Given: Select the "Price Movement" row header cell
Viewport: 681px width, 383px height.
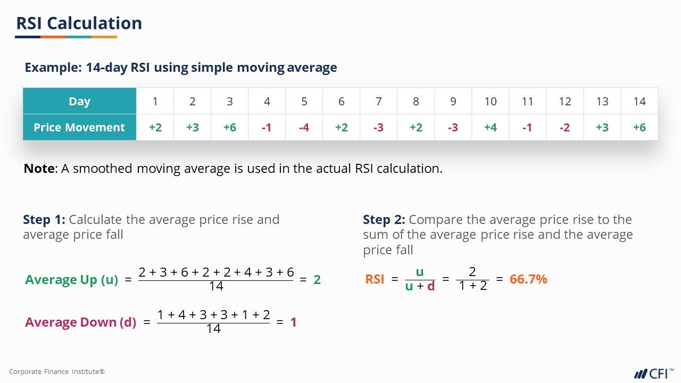Looking at the screenshot, I should (79, 128).
